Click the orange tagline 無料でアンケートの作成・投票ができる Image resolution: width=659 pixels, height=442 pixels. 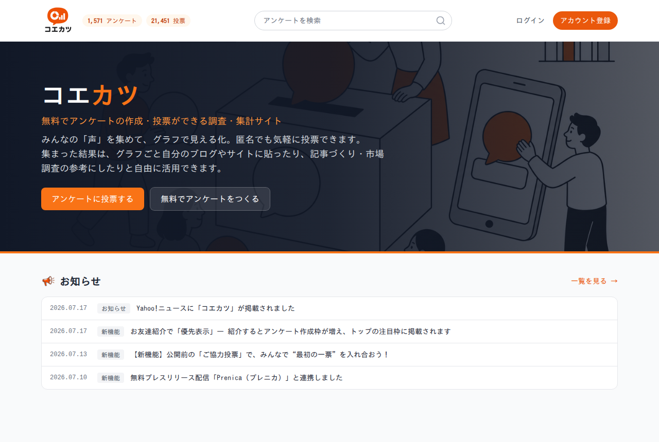[162, 121]
